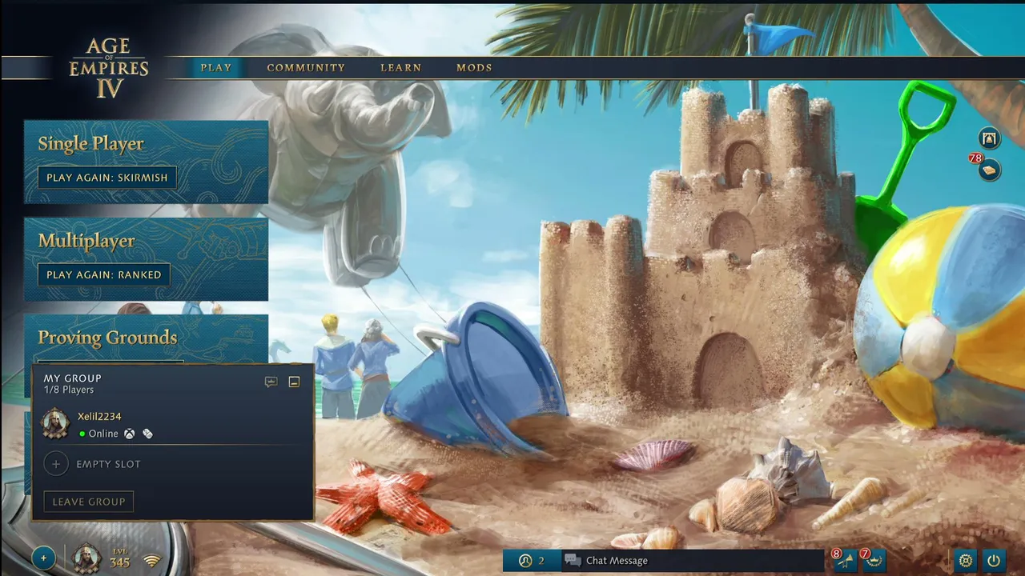Click Xelil2234's avatar in My Group
Viewport: 1025px width, 576px height.
point(56,424)
